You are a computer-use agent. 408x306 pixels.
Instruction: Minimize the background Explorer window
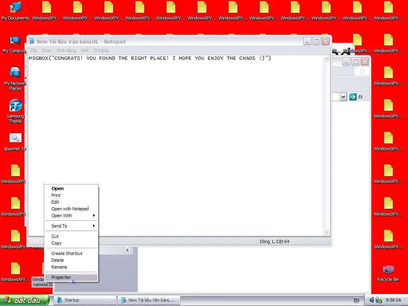346,62
